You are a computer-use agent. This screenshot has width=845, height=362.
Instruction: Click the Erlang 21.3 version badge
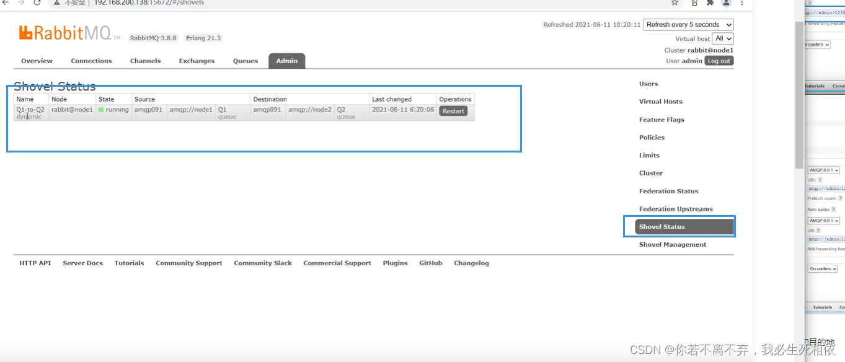(203, 38)
